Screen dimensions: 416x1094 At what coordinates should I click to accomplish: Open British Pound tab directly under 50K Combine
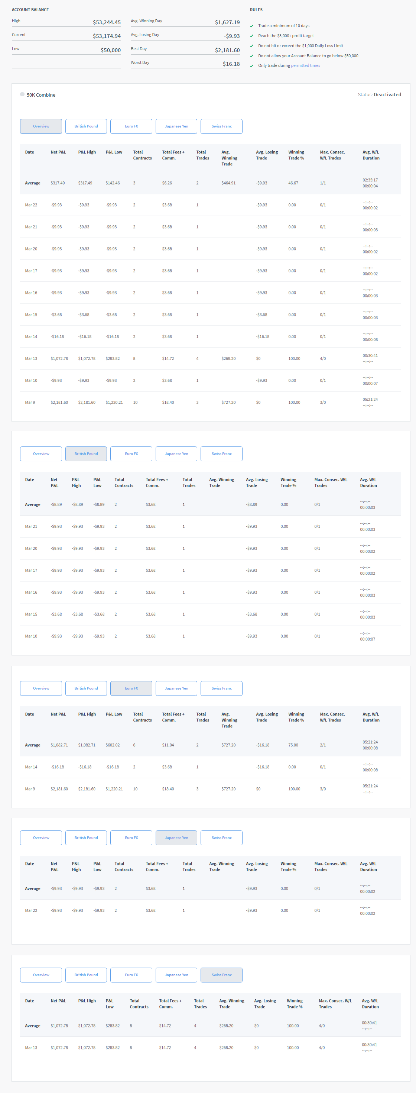click(x=86, y=126)
